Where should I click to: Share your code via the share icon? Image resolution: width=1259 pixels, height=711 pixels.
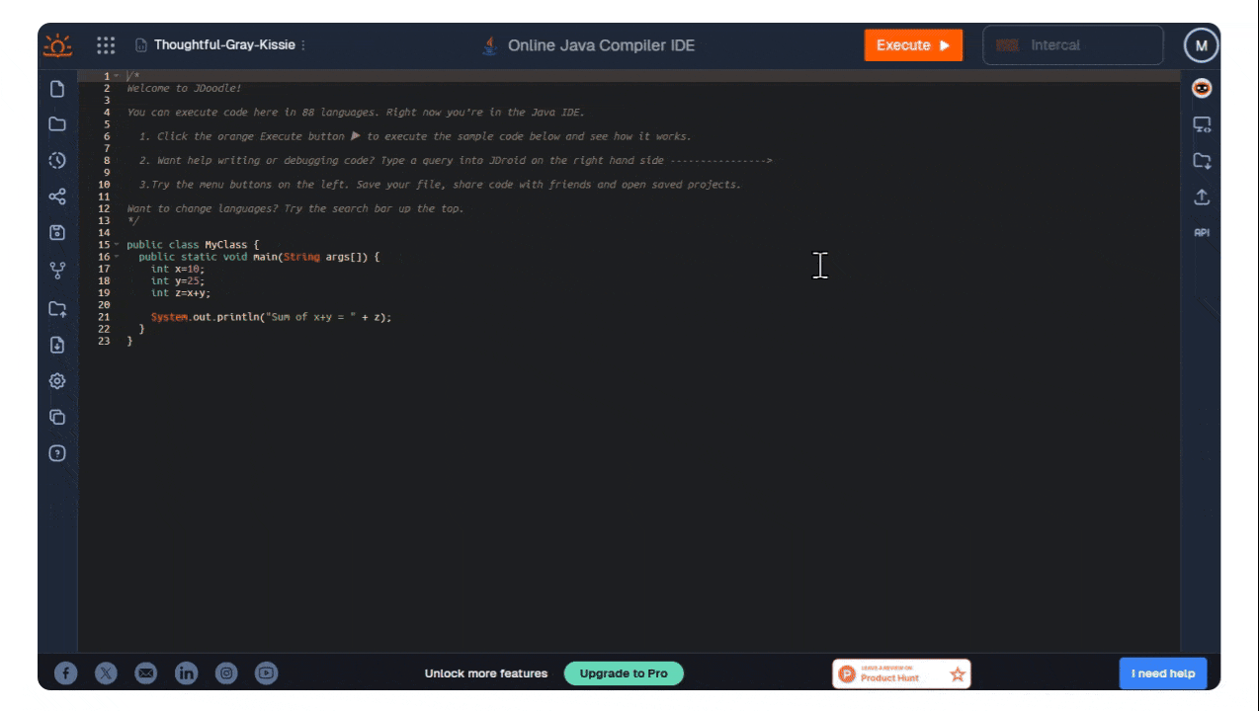click(x=57, y=197)
